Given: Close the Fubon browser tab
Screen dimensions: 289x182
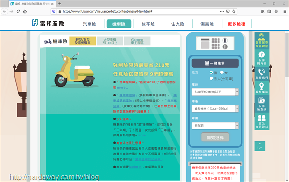Looking at the screenshot, I should point(52,4).
